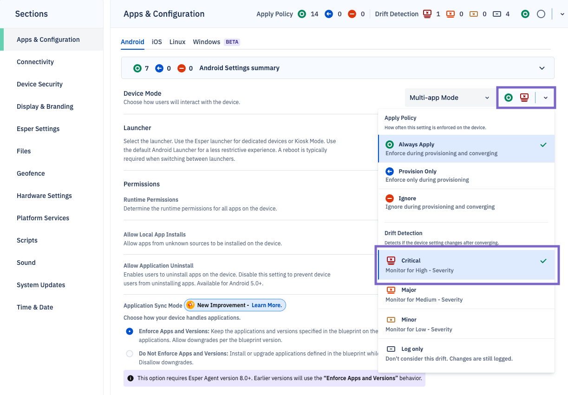Click Critical drift icon in header
Viewport: 568px width, 395px height.
click(427, 14)
